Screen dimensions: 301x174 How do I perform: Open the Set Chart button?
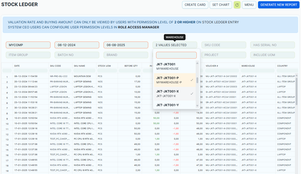pos(221,5)
